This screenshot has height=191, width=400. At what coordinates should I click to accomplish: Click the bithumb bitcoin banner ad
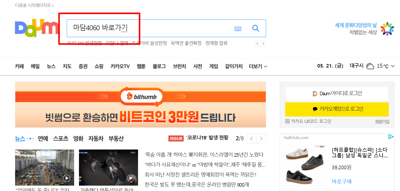pos(140,105)
